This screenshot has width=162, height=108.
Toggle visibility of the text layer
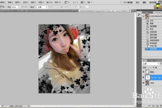144,77
